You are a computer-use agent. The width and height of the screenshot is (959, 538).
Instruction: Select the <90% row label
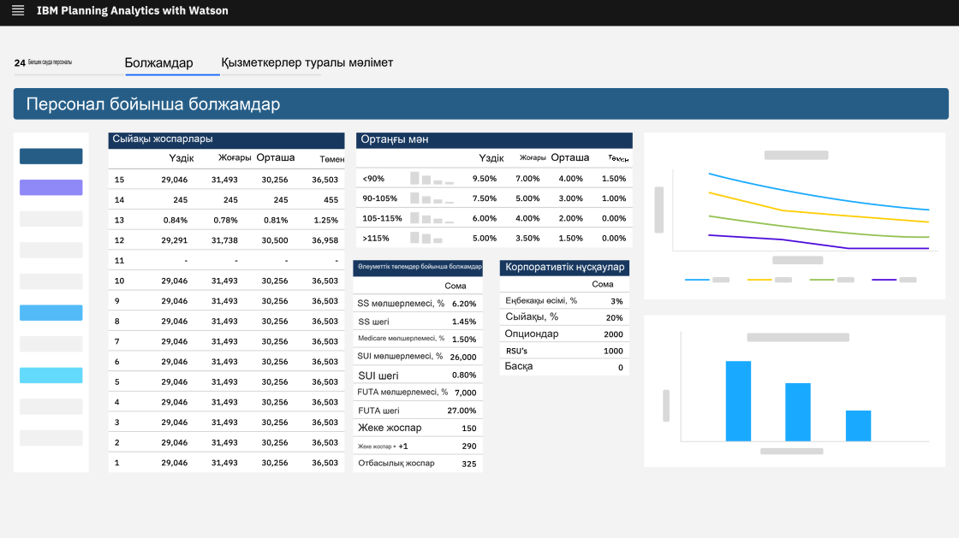coord(373,178)
